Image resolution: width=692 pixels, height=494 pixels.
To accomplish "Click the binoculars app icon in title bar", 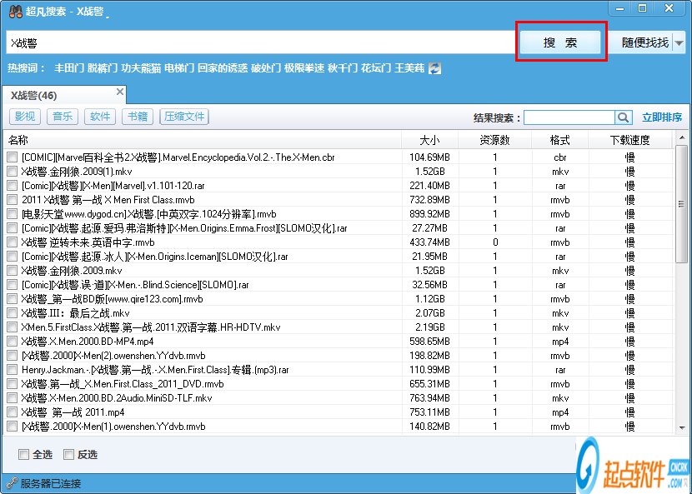I will pyautogui.click(x=16, y=11).
